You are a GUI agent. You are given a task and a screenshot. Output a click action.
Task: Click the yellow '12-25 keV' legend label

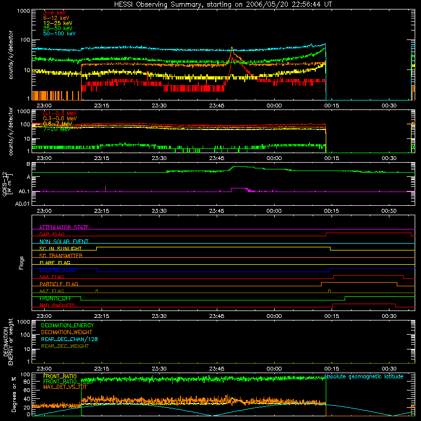(58, 23)
